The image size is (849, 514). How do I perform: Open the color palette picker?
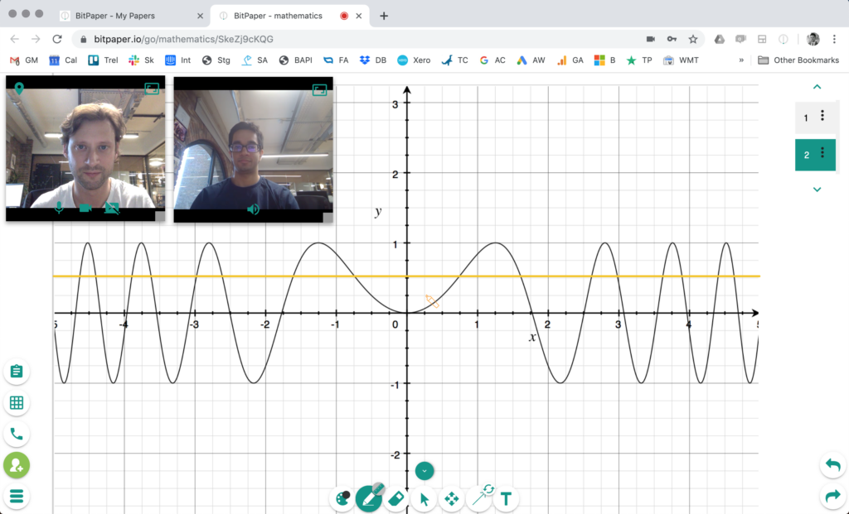click(342, 499)
